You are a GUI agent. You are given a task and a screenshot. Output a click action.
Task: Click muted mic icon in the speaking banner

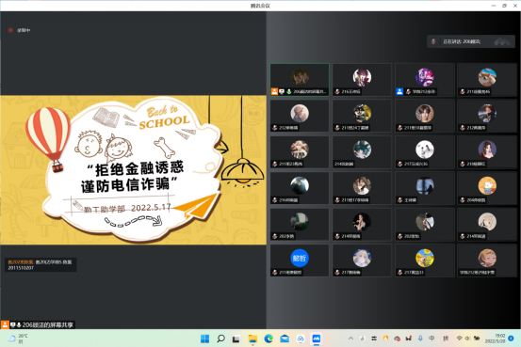[433, 41]
